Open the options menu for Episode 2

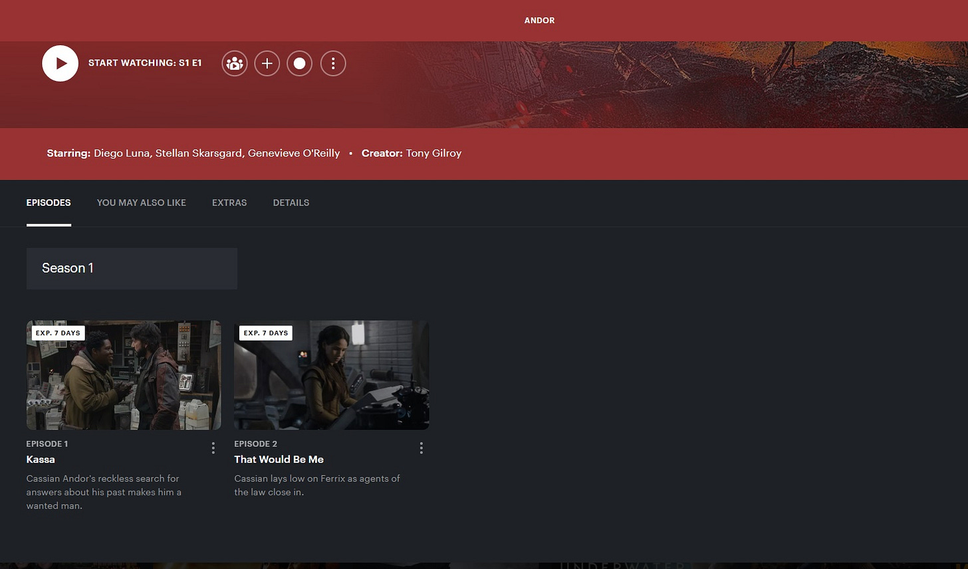(x=422, y=448)
